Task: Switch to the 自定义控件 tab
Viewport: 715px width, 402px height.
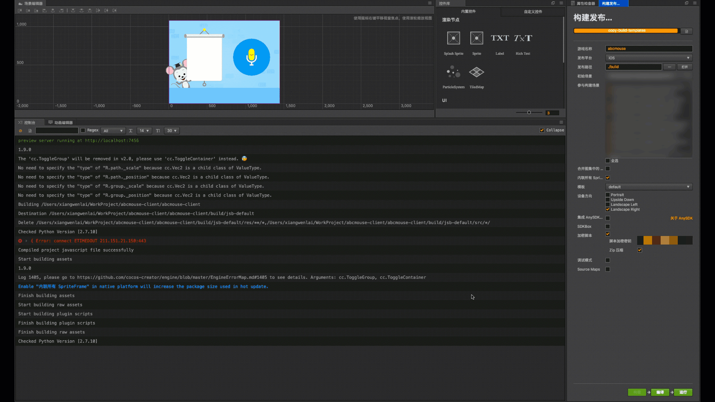Action: 532,11
